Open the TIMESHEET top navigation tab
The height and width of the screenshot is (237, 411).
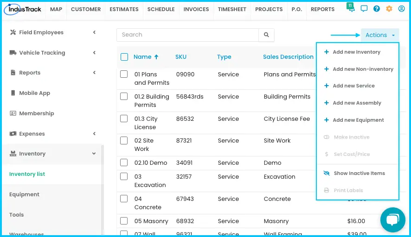tap(232, 9)
